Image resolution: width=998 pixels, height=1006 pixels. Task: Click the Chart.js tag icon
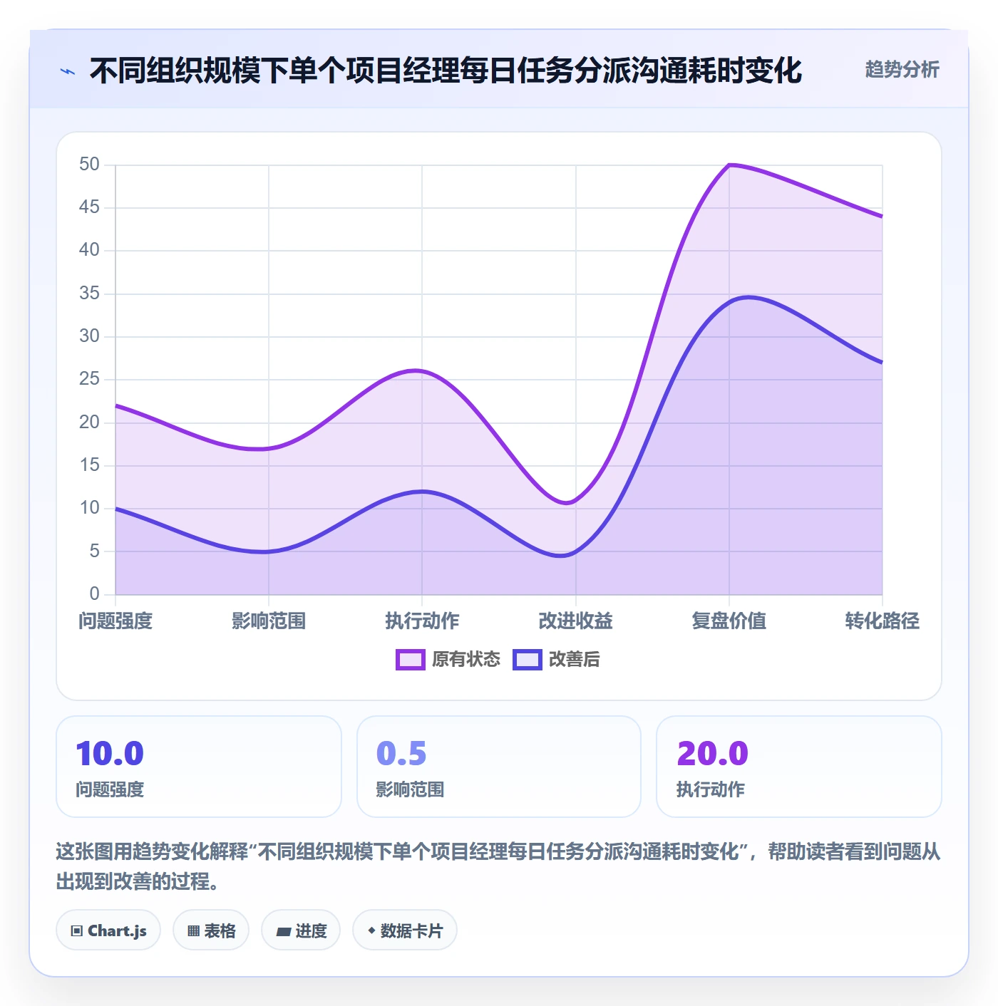tap(77, 931)
